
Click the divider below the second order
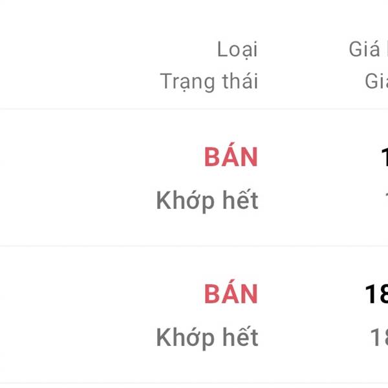click(194, 383)
